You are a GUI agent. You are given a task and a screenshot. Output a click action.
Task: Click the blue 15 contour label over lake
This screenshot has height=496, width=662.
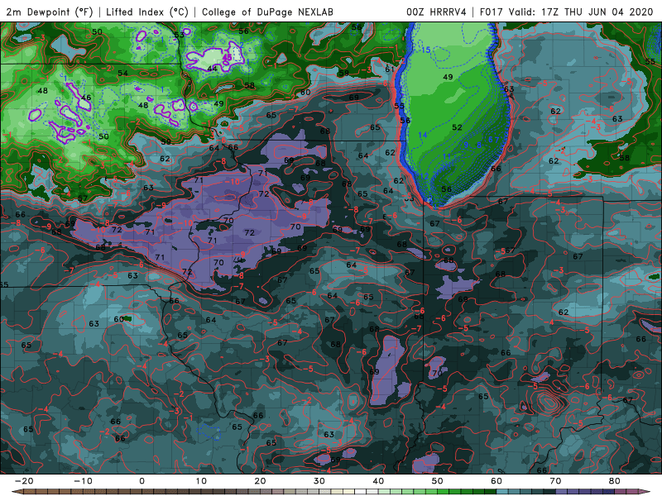click(x=426, y=50)
